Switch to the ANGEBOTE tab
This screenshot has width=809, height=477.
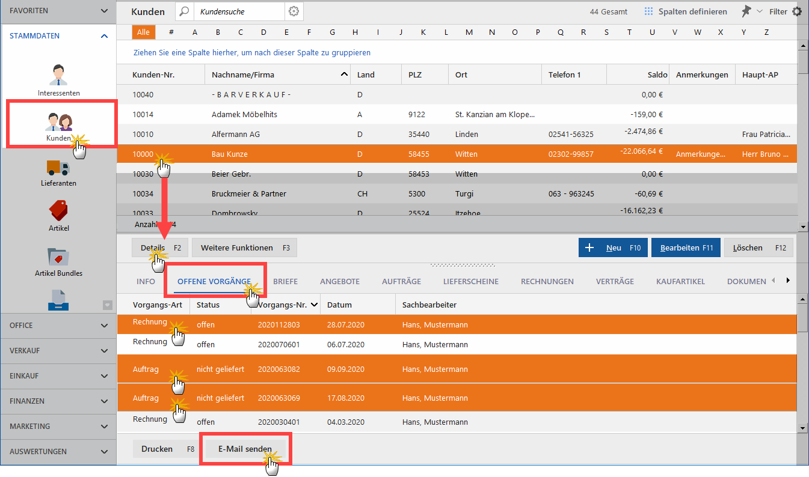point(340,281)
